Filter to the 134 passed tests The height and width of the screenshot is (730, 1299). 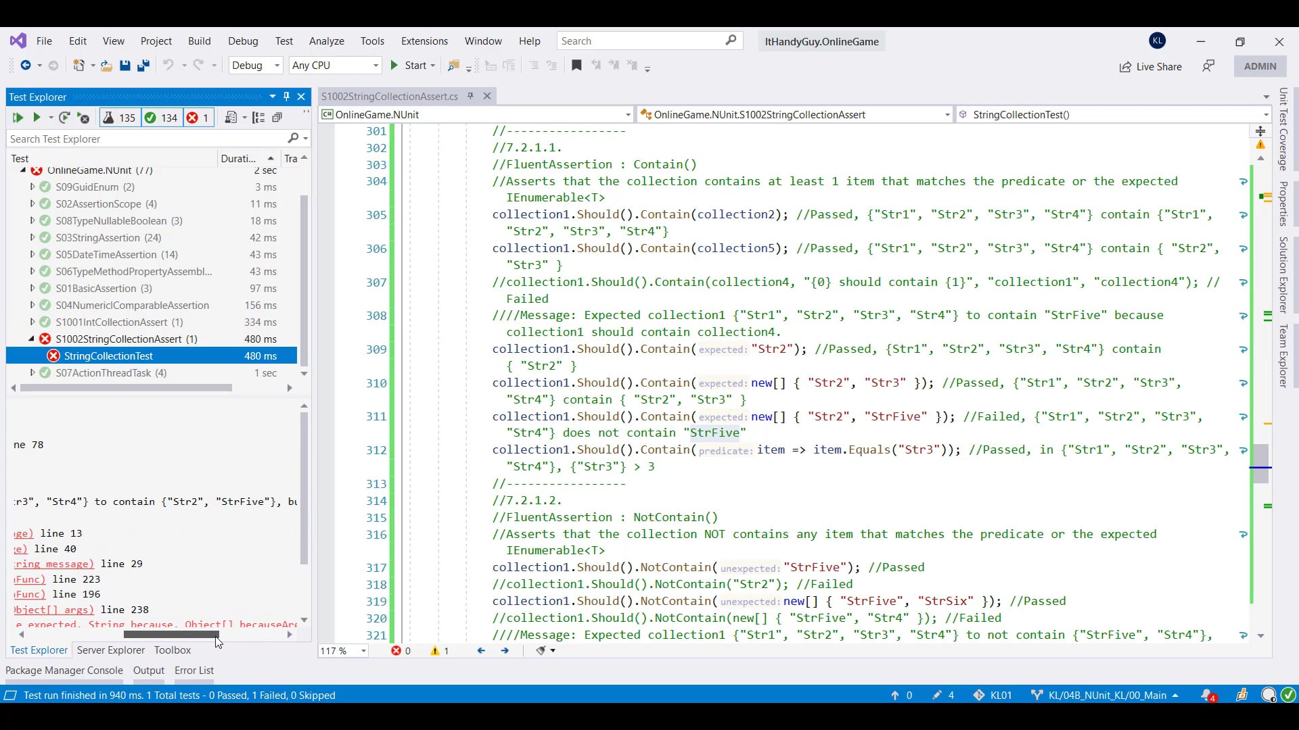161,118
